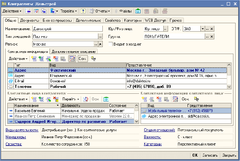Click the Закрыть button

[229, 155]
